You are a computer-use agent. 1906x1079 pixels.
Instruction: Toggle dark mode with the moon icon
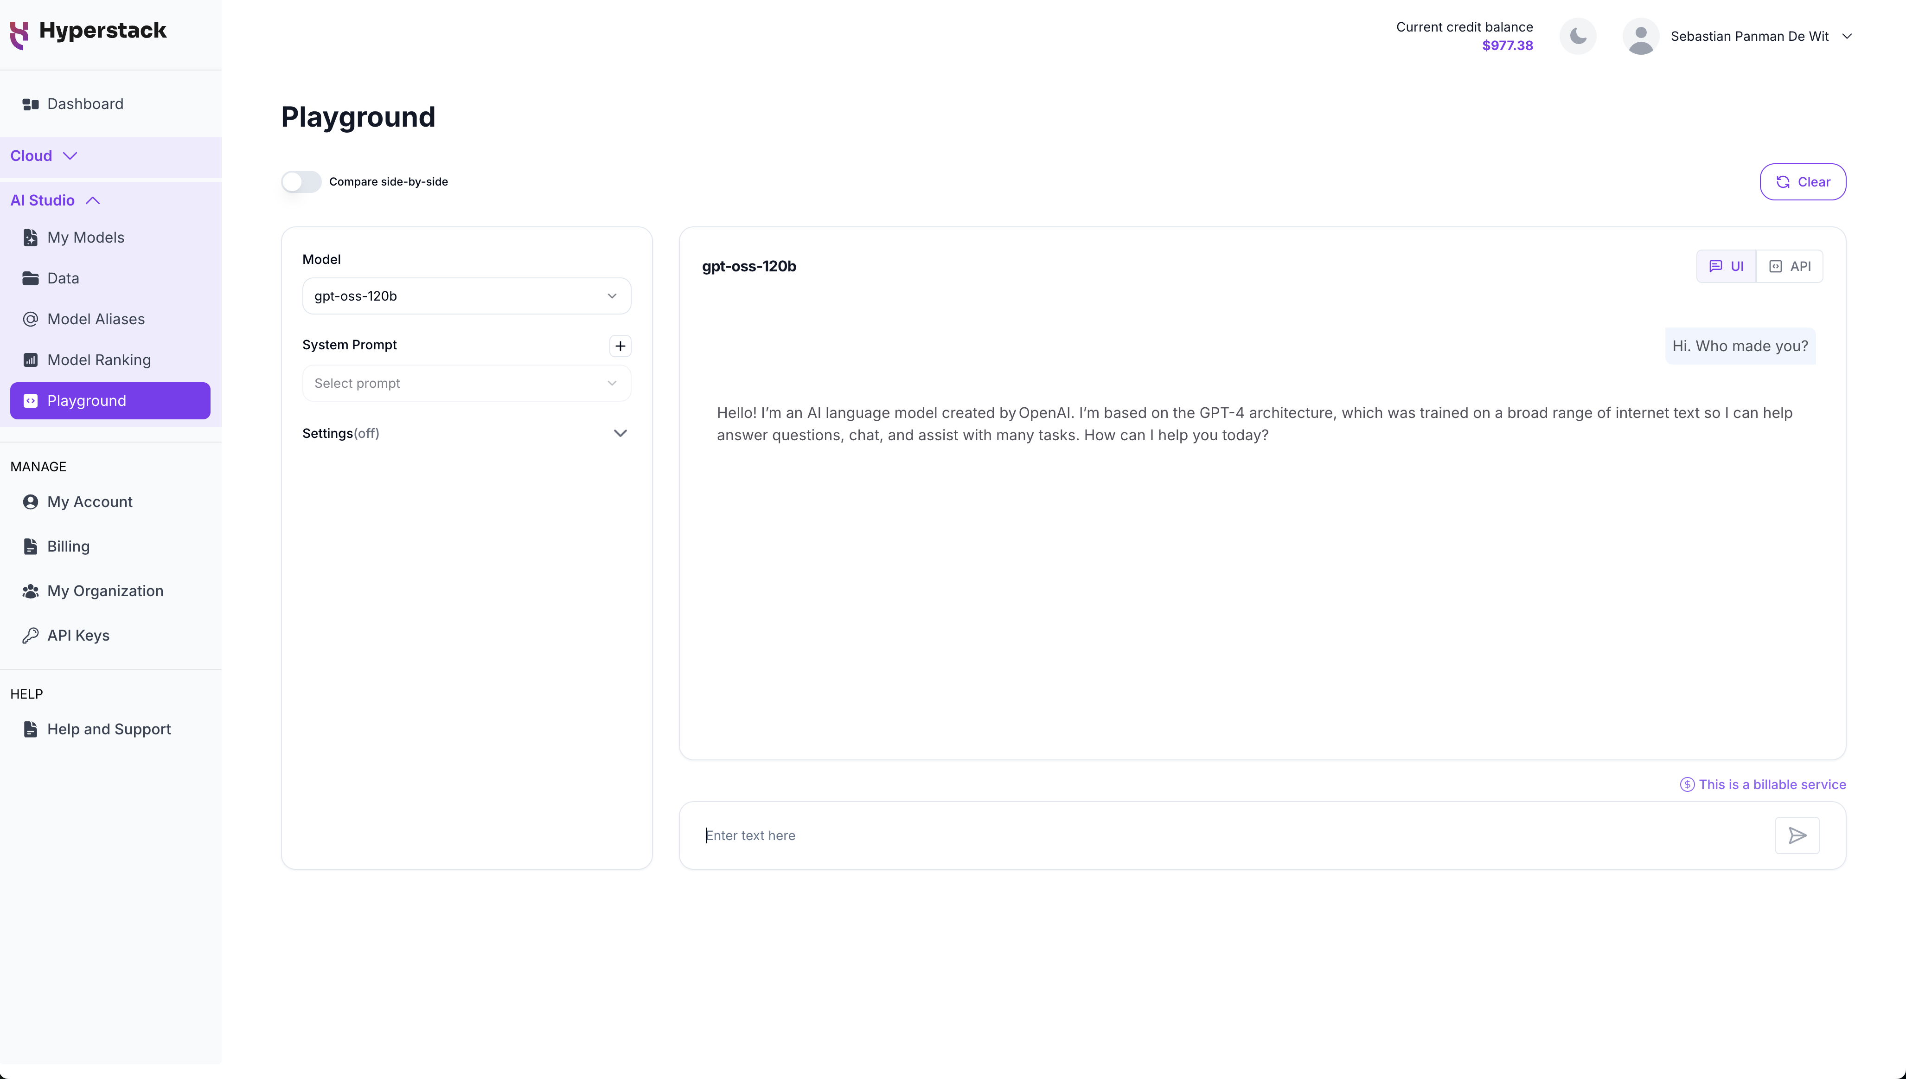tap(1578, 36)
